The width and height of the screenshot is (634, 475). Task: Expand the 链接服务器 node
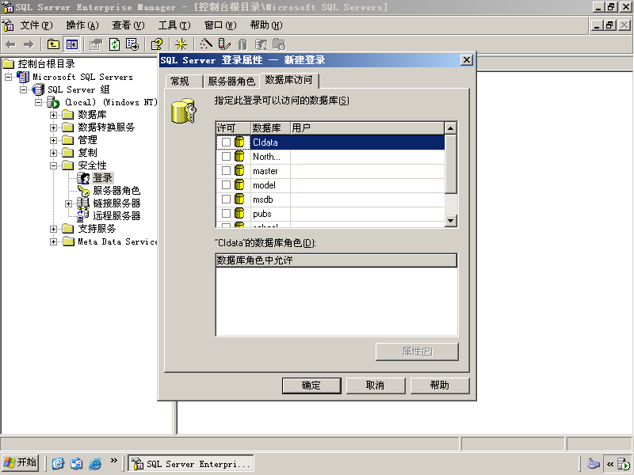pyautogui.click(x=69, y=203)
